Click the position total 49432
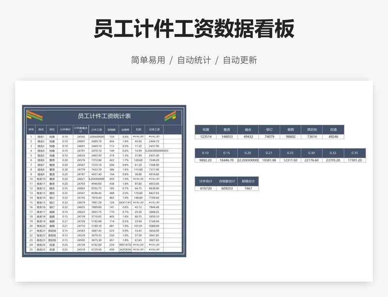 [x=248, y=137]
